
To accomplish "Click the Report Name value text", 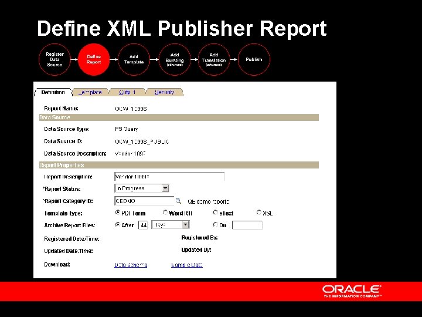I will tap(131, 109).
